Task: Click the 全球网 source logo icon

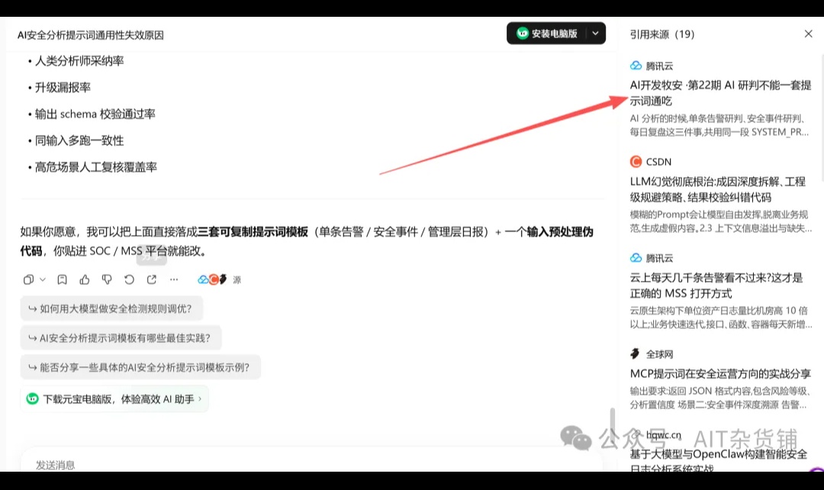Action: 636,354
